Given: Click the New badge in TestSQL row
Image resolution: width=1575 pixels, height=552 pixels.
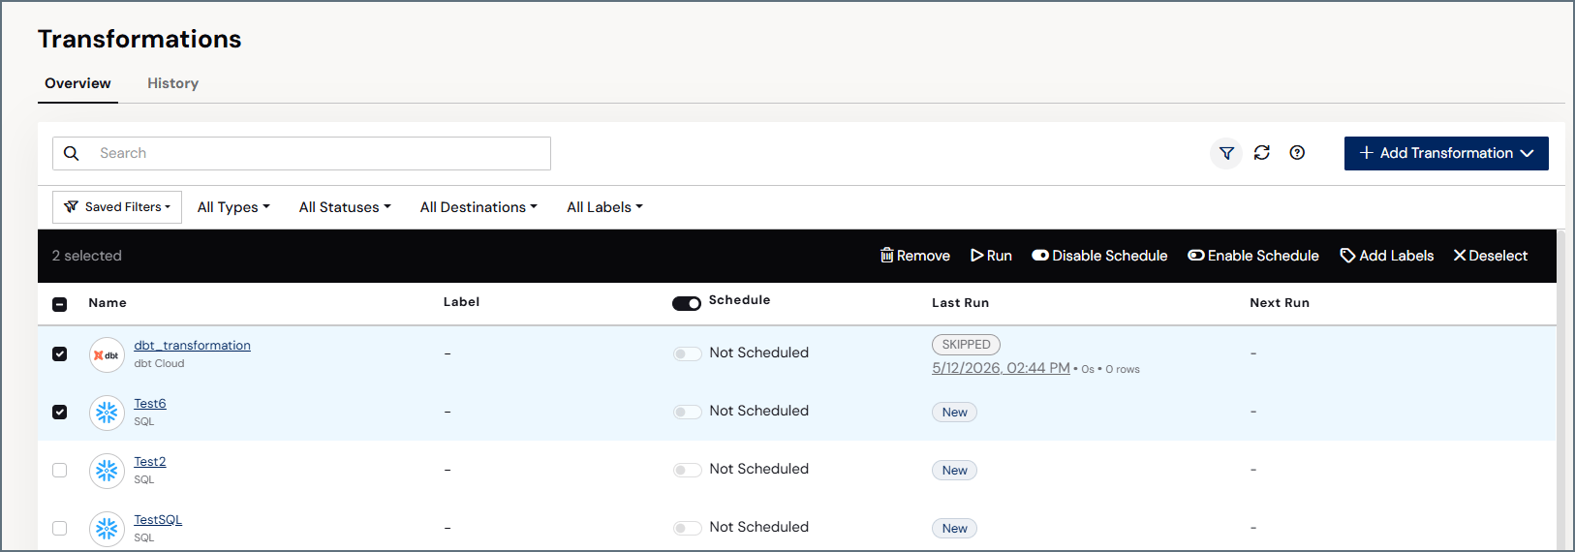Looking at the screenshot, I should click(x=954, y=529).
